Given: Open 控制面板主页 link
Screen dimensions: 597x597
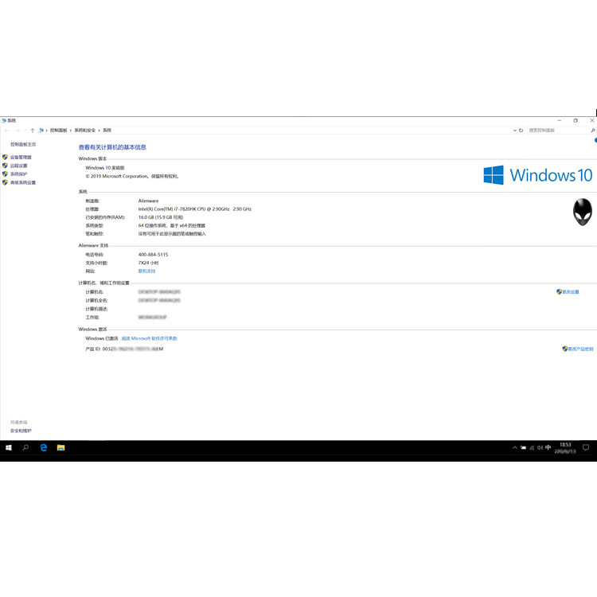Looking at the screenshot, I should coord(23,144).
